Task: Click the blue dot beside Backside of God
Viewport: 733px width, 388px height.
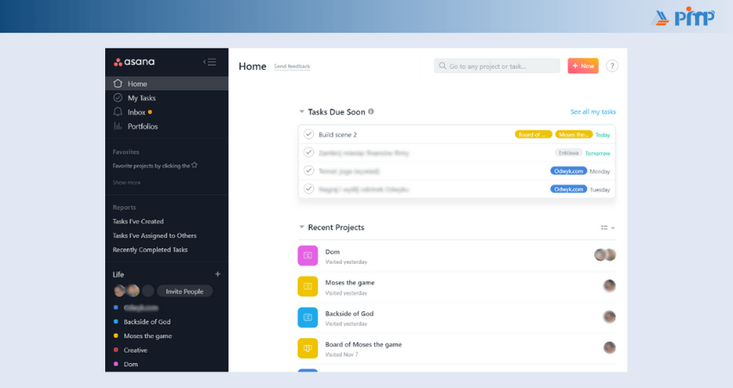Action: [x=116, y=322]
